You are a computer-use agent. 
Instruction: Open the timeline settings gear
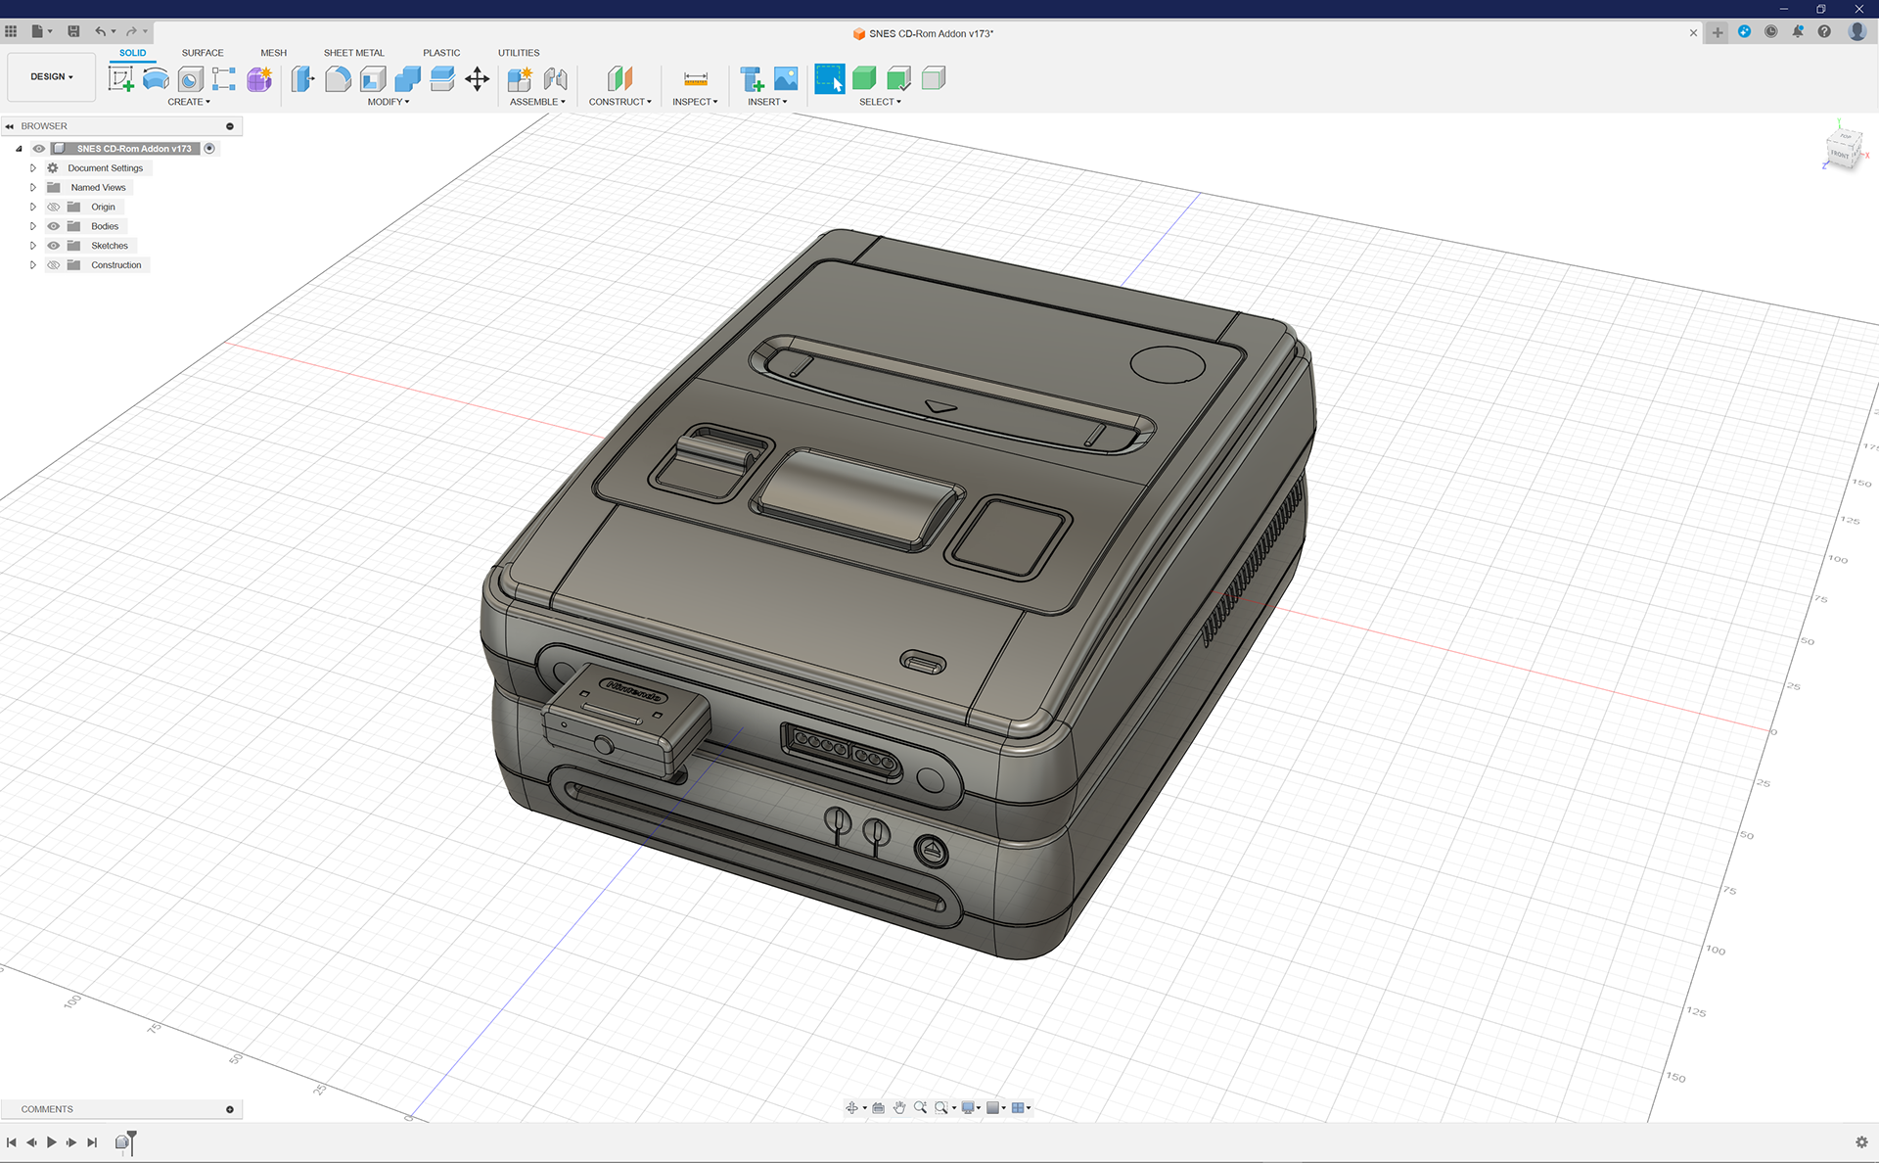(1861, 1141)
